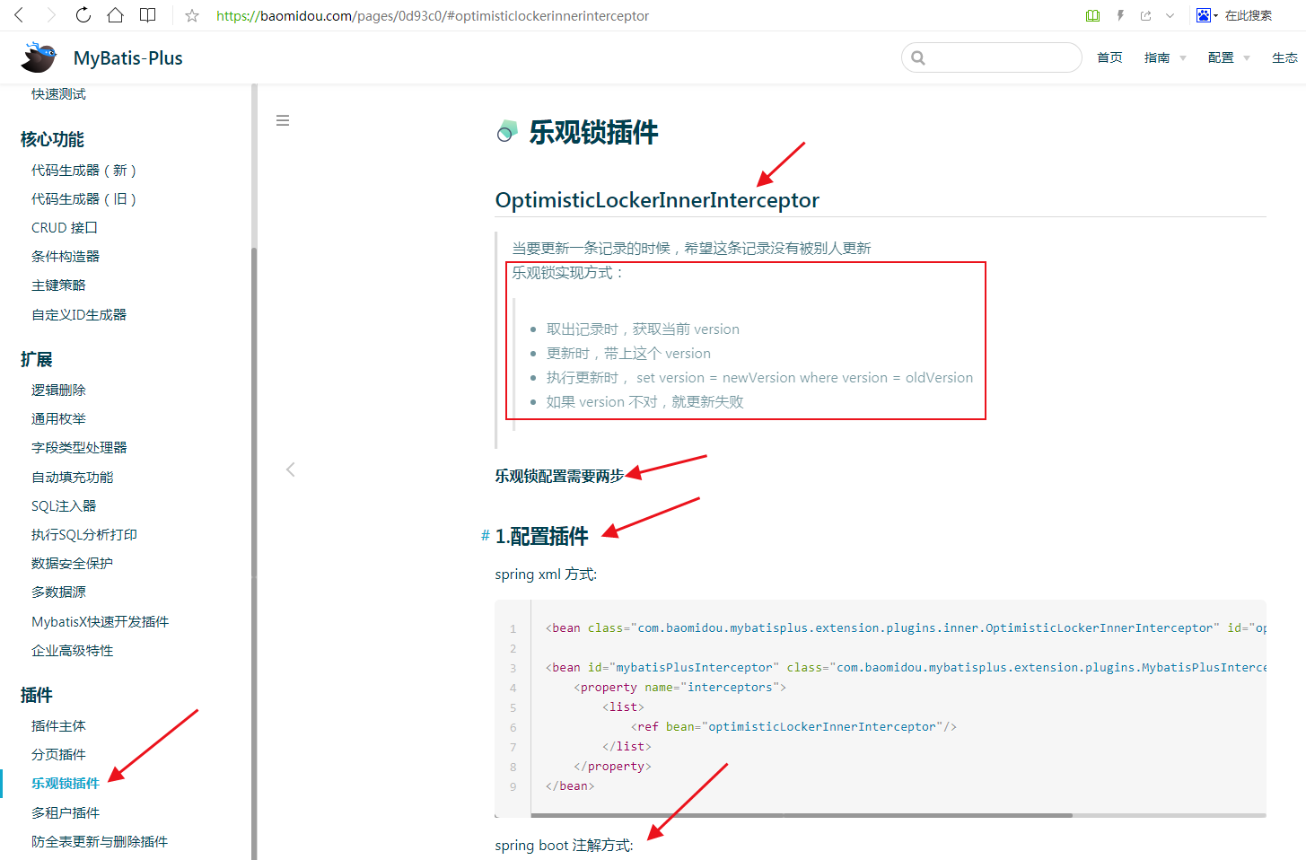Go back to the previous browser page
1306x860 pixels.
19,15
